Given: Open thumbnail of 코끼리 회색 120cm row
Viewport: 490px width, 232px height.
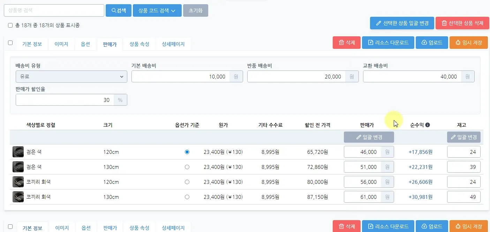Looking at the screenshot, I should click(x=18, y=182).
